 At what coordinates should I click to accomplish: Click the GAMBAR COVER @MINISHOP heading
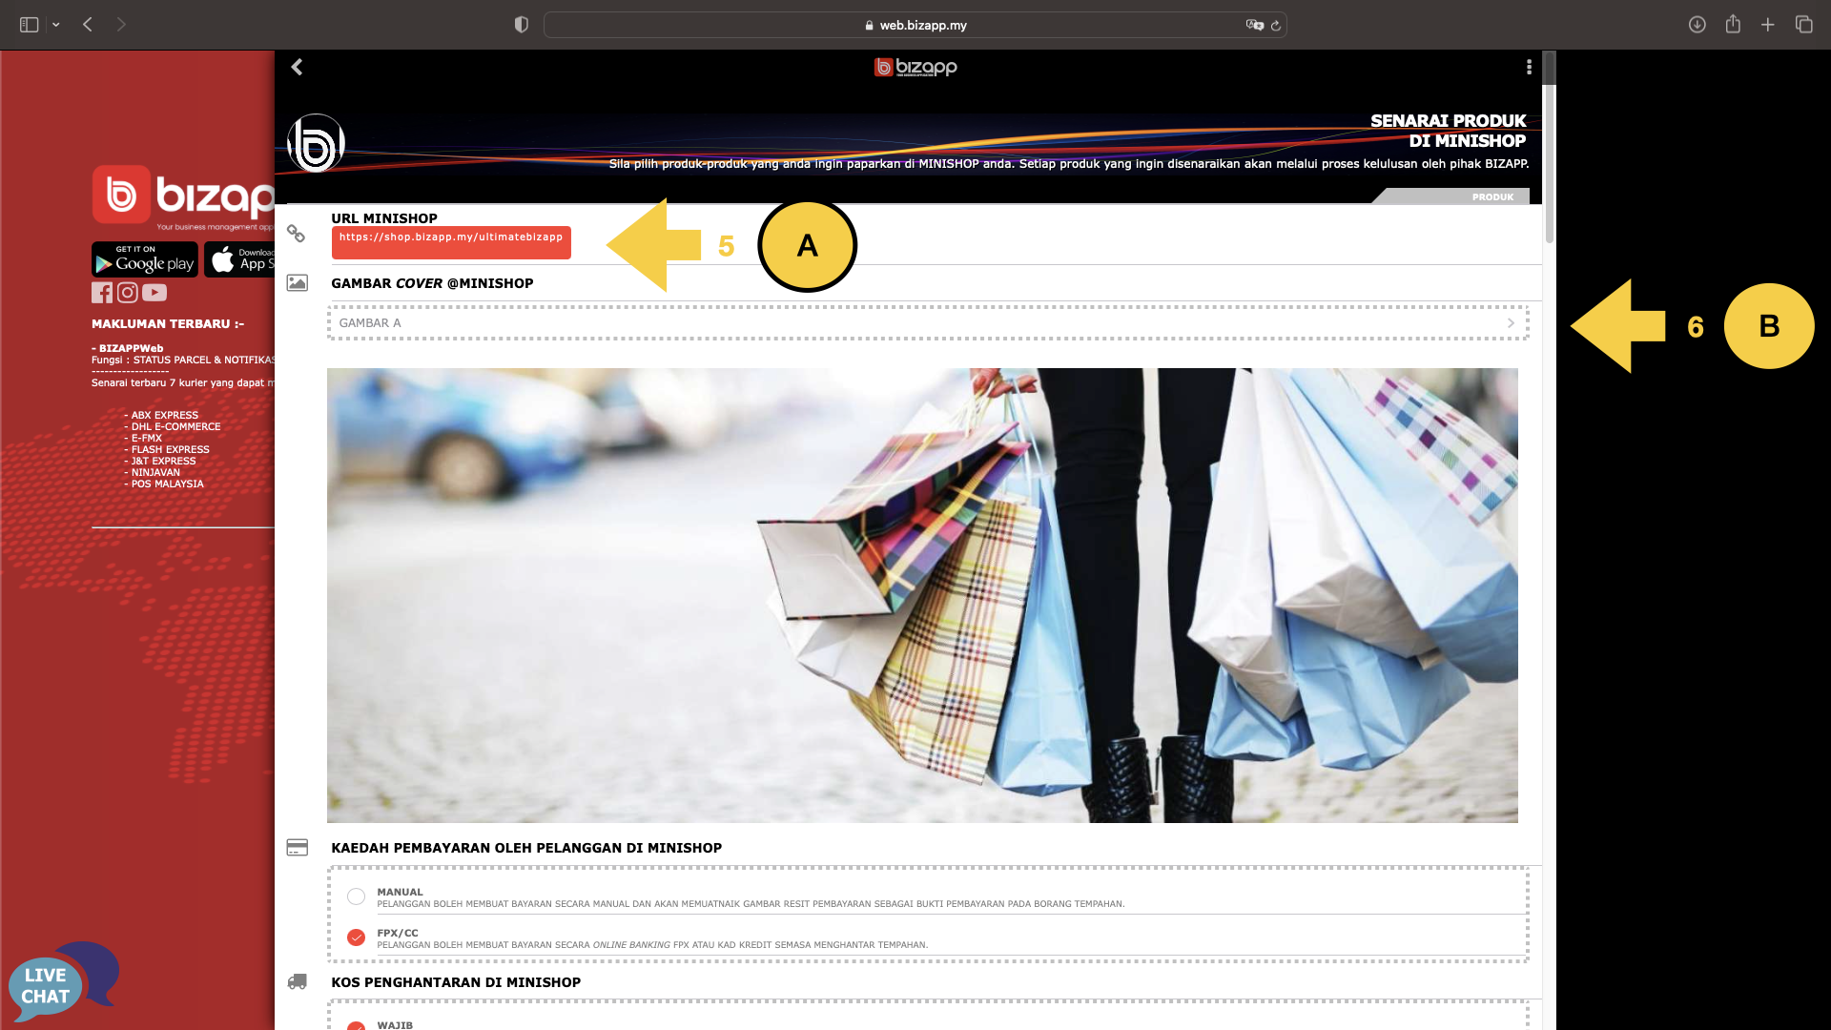click(x=432, y=283)
